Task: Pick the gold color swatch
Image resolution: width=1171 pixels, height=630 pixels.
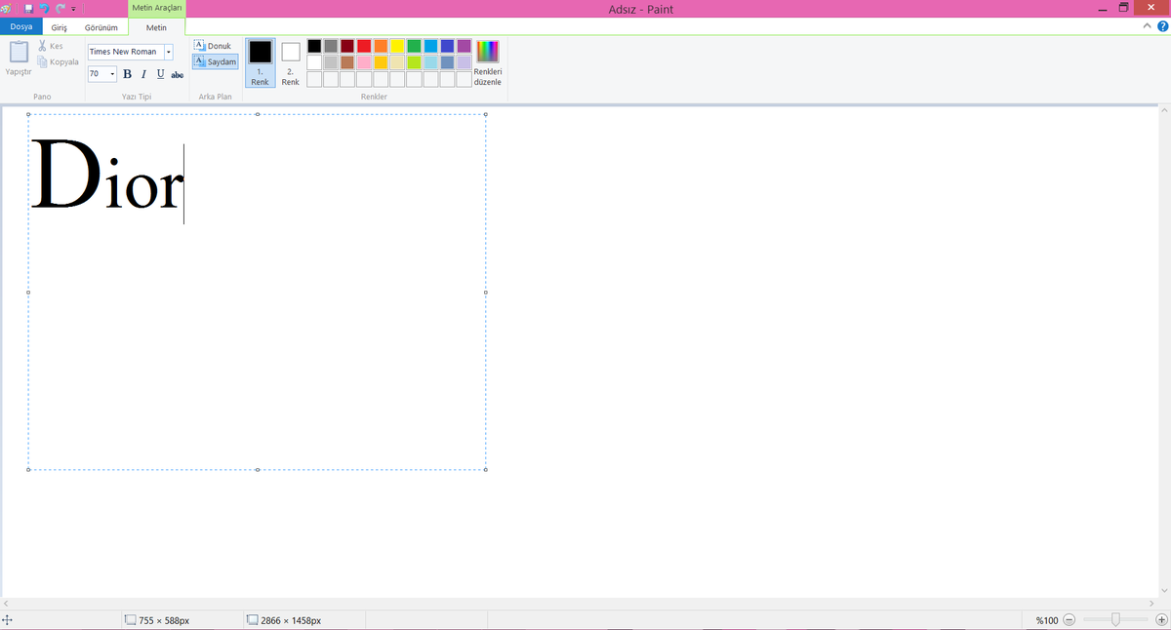Action: click(381, 62)
